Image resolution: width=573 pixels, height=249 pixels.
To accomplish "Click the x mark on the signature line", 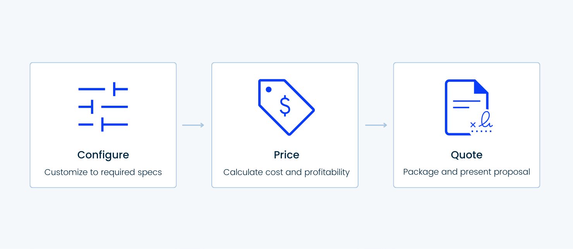I will (x=473, y=125).
